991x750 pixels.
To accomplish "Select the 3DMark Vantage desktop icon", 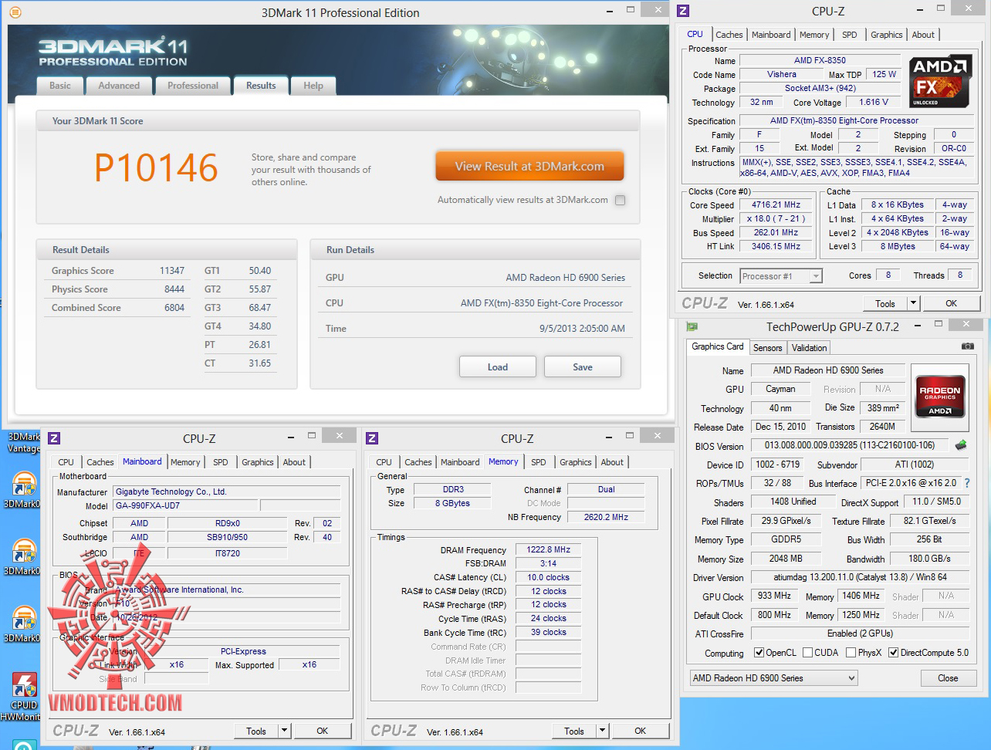I will pyautogui.click(x=23, y=443).
